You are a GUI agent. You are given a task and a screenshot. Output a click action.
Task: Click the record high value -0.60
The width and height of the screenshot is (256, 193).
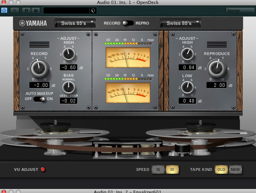[x=68, y=68]
